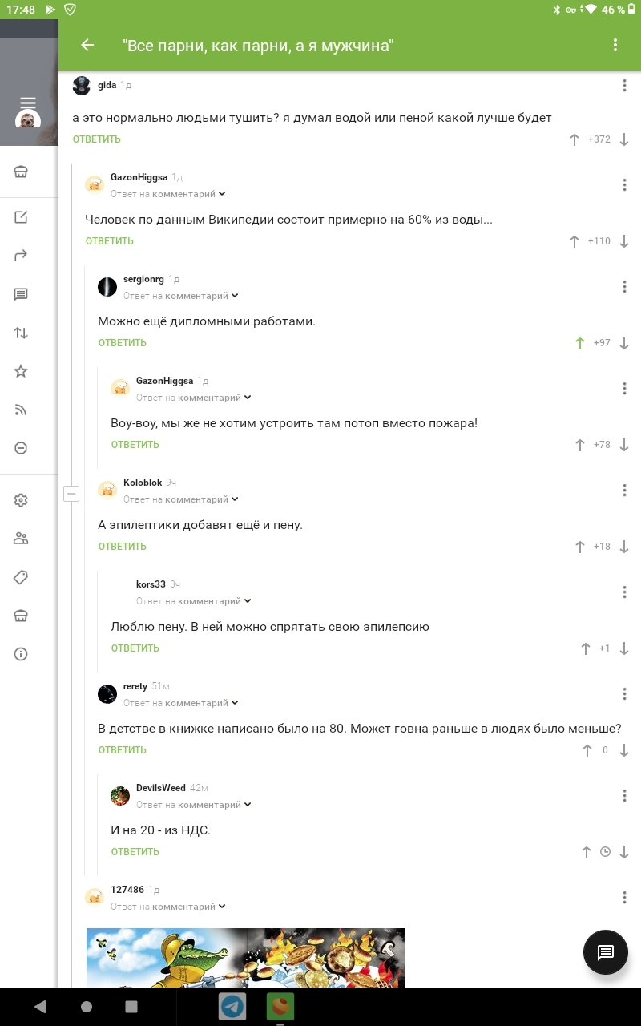The height and width of the screenshot is (1026, 641).
Task: Tap the floating comment compose button
Action: pyautogui.click(x=605, y=952)
